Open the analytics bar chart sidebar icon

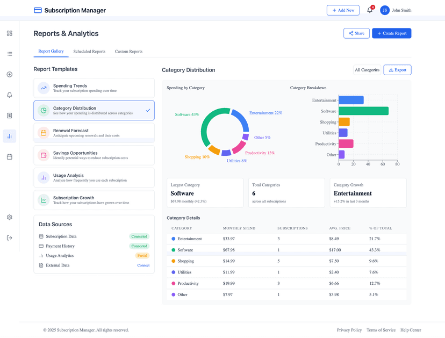(x=9, y=136)
